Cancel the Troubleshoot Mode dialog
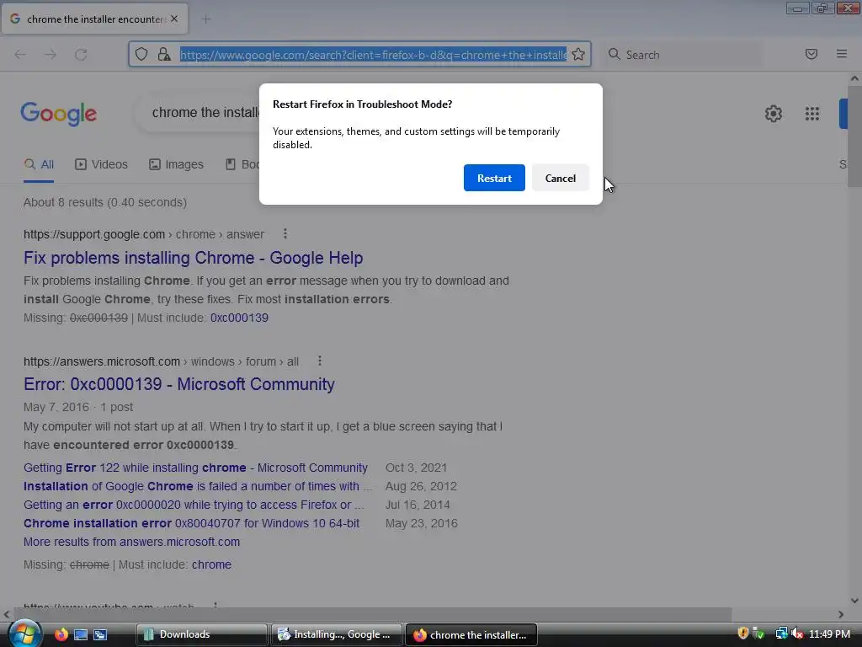The width and height of the screenshot is (862, 647). tap(560, 178)
